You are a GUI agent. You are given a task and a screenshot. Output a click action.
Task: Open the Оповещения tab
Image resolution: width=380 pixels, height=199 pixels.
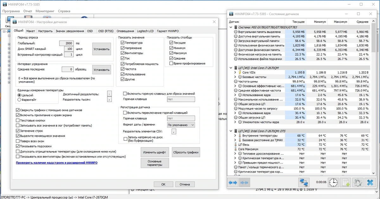pyautogui.click(x=125, y=31)
